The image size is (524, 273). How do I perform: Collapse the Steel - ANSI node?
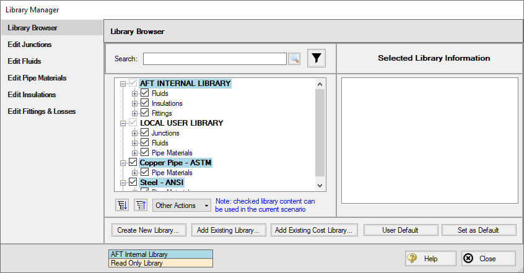pyautogui.click(x=123, y=183)
